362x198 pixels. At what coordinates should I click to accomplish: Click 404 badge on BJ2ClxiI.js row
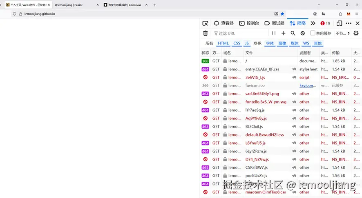point(205,127)
